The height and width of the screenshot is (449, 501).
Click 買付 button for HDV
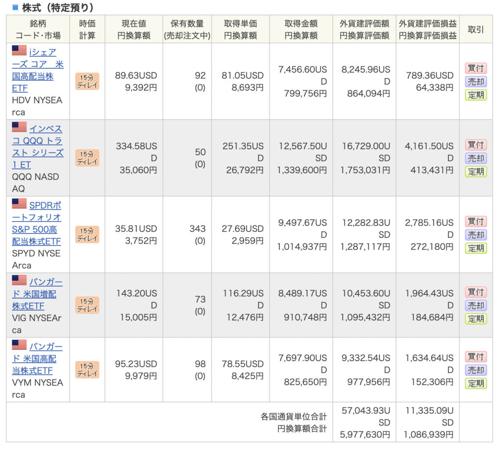[x=476, y=68]
